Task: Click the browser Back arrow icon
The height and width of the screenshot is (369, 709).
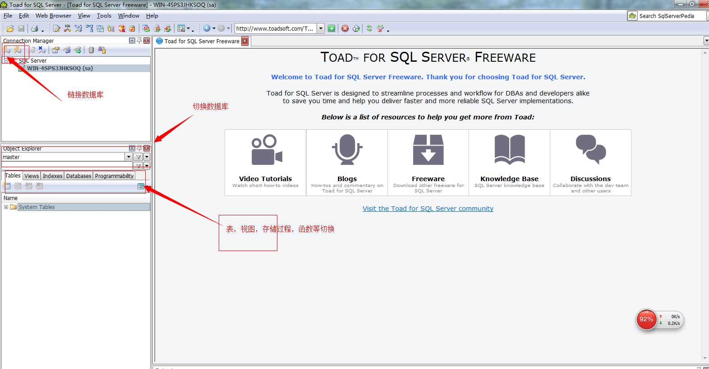Action: (x=207, y=28)
